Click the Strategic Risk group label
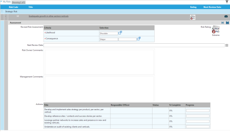 [11, 12]
